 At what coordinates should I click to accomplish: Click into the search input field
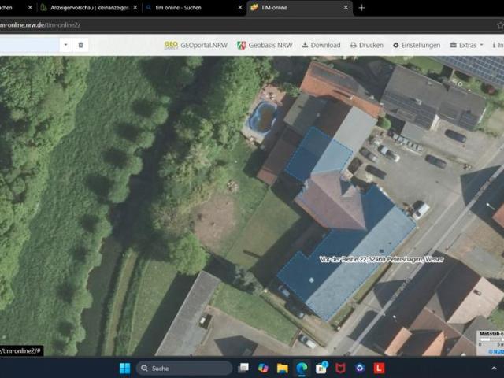tap(29, 45)
